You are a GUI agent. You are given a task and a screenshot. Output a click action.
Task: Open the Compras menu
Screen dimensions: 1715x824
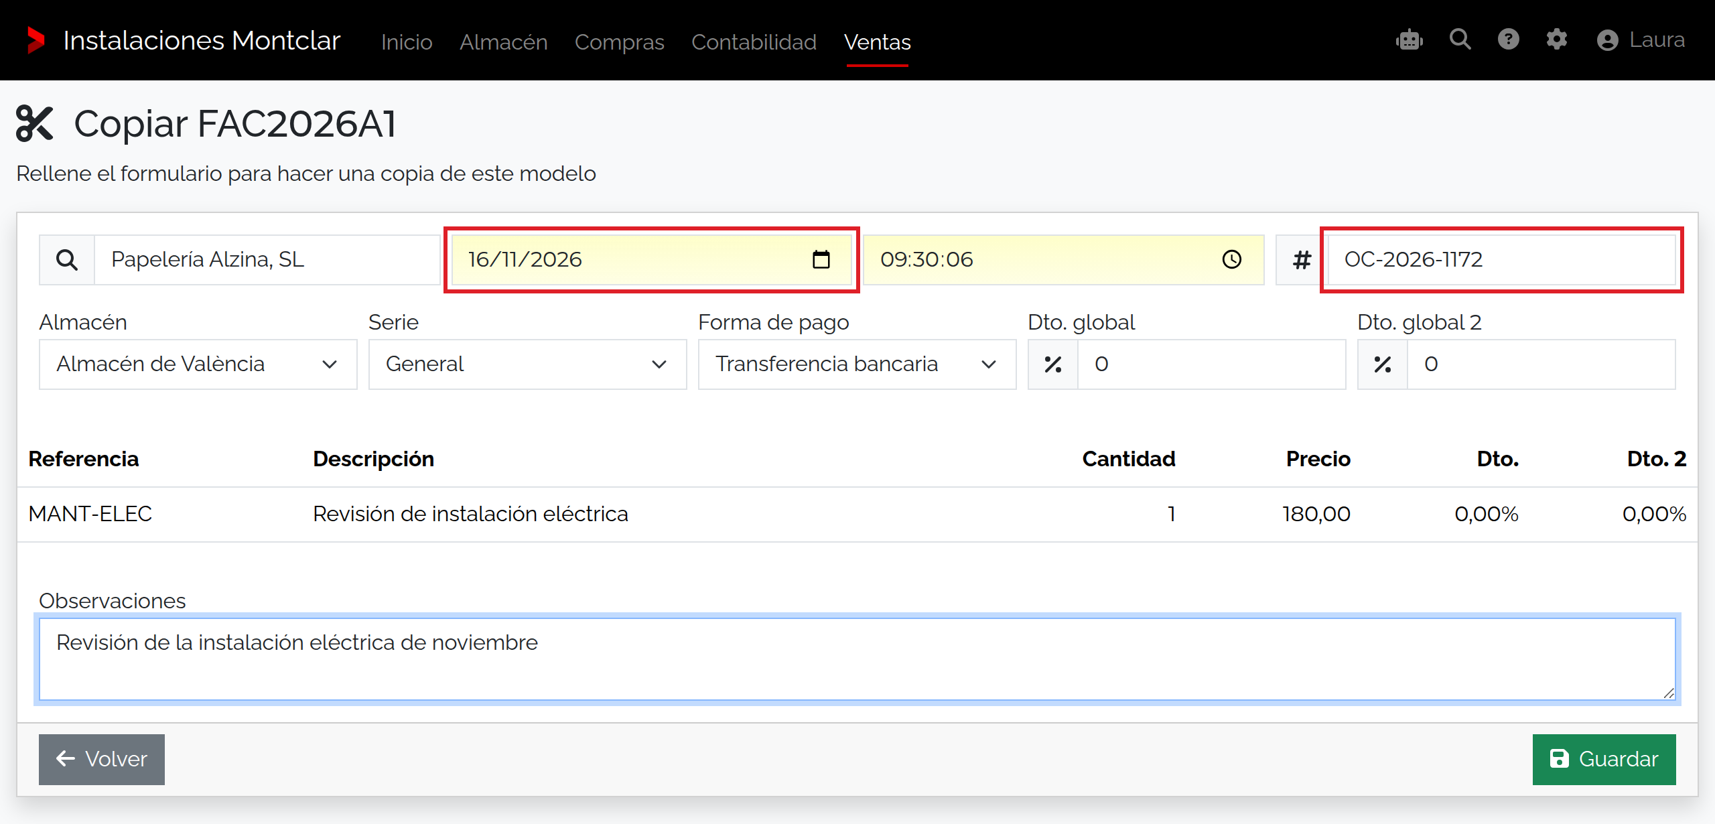point(620,42)
